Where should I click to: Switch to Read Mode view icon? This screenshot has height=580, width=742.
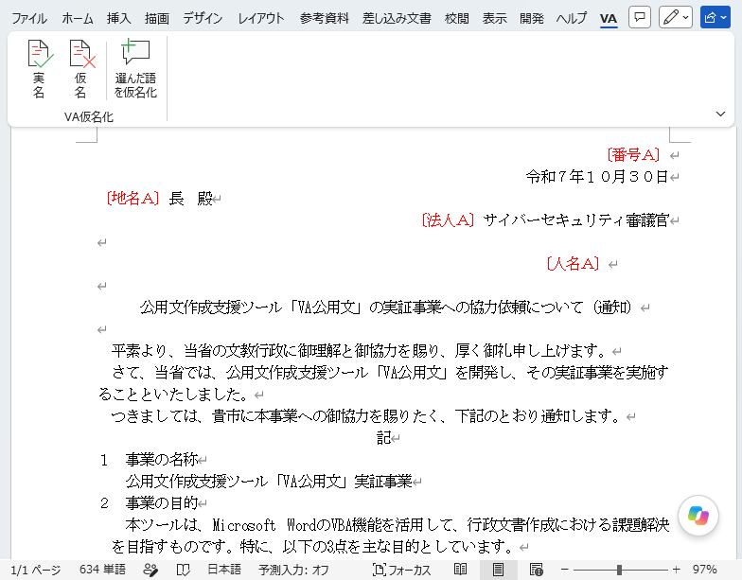(x=460, y=570)
